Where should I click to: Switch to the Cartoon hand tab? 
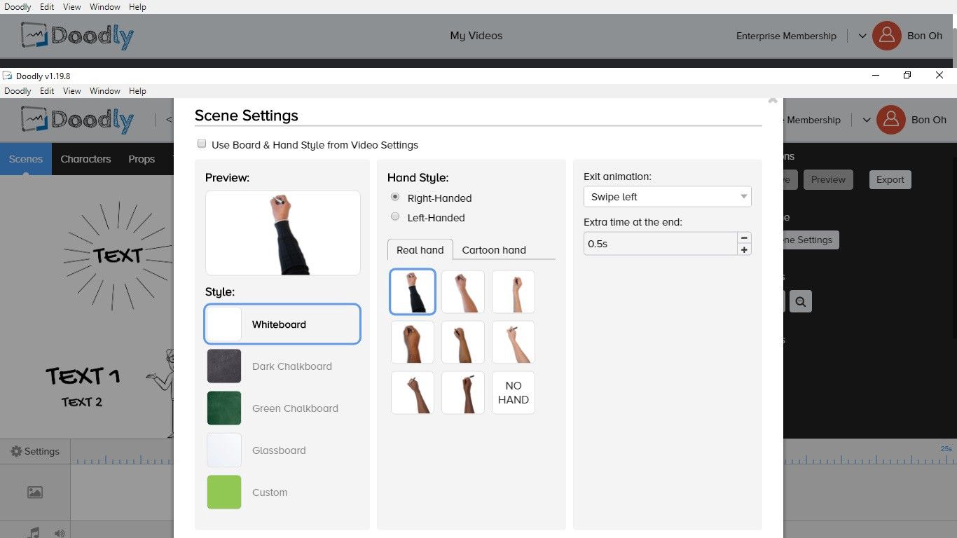coord(494,250)
